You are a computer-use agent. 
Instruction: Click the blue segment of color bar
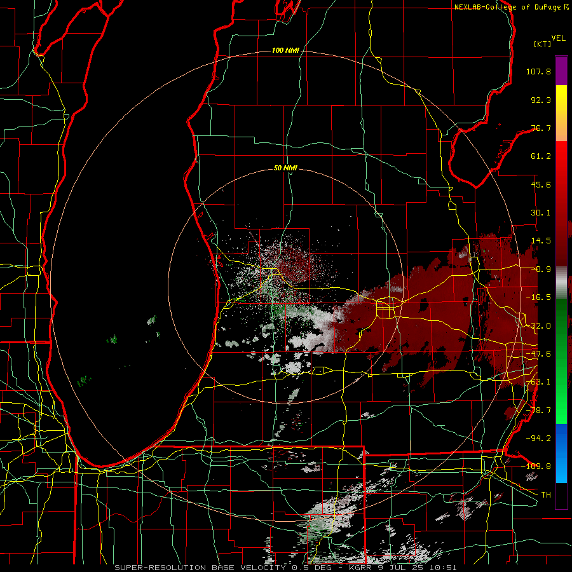point(561,453)
